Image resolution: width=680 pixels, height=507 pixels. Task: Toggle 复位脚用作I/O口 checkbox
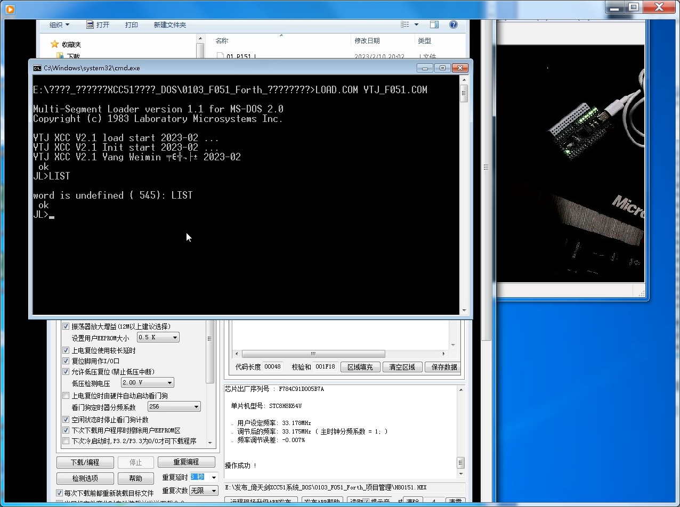(x=66, y=361)
